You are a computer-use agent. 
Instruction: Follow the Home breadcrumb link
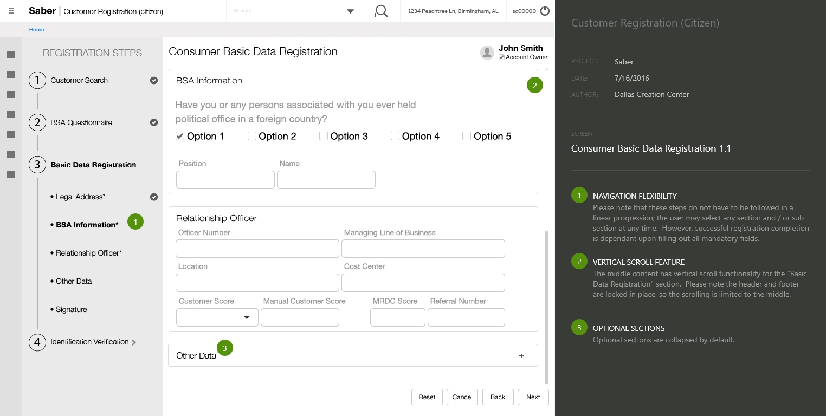[36, 30]
